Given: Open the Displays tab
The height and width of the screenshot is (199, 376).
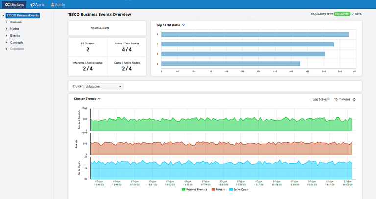Looking at the screenshot, I should [x=14, y=4].
